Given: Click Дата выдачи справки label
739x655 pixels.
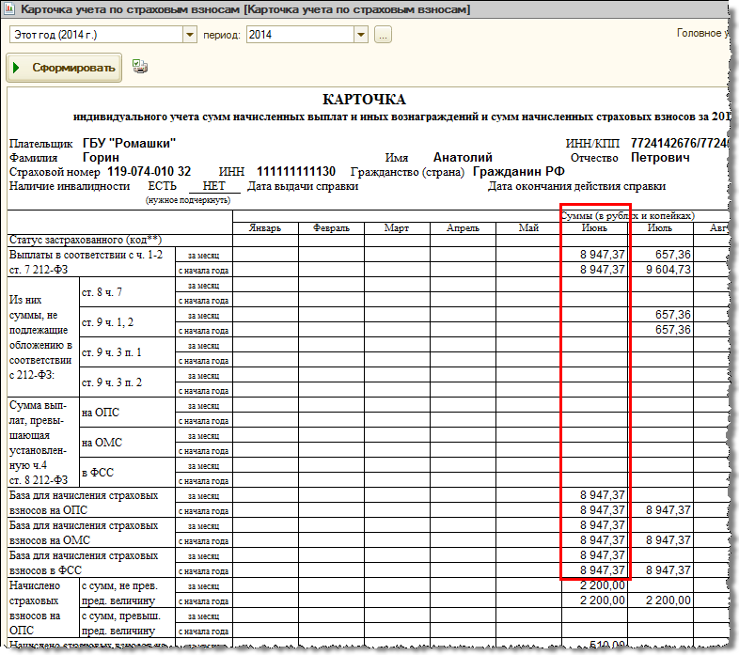Looking at the screenshot, I should click(303, 186).
